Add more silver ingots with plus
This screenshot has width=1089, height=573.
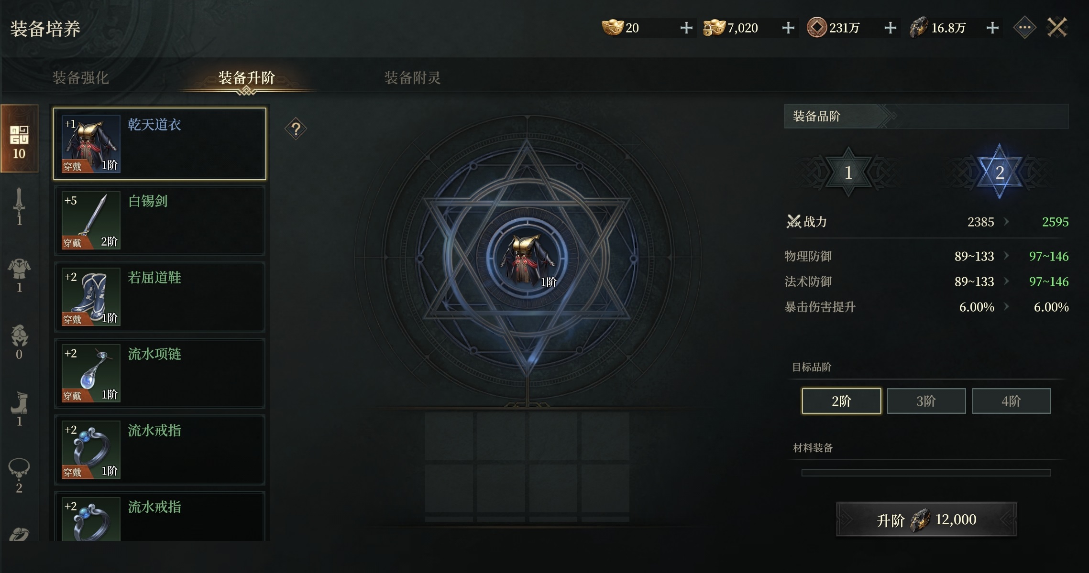click(x=788, y=28)
